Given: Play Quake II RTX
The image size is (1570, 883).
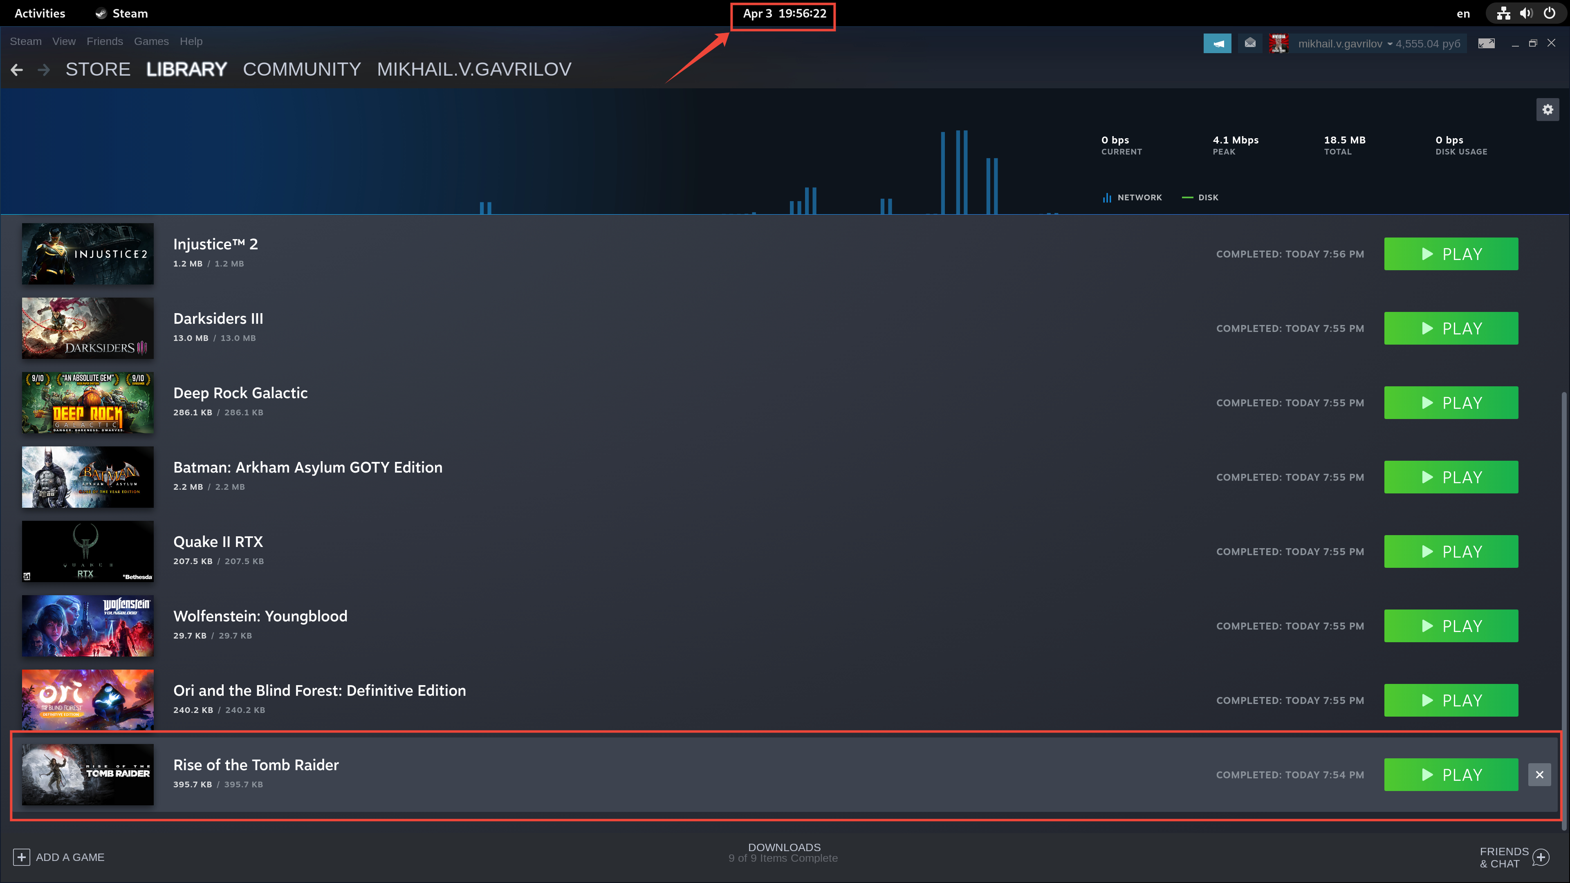Looking at the screenshot, I should 1451,551.
